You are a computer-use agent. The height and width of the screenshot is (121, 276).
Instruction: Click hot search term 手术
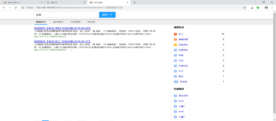coord(181,71)
